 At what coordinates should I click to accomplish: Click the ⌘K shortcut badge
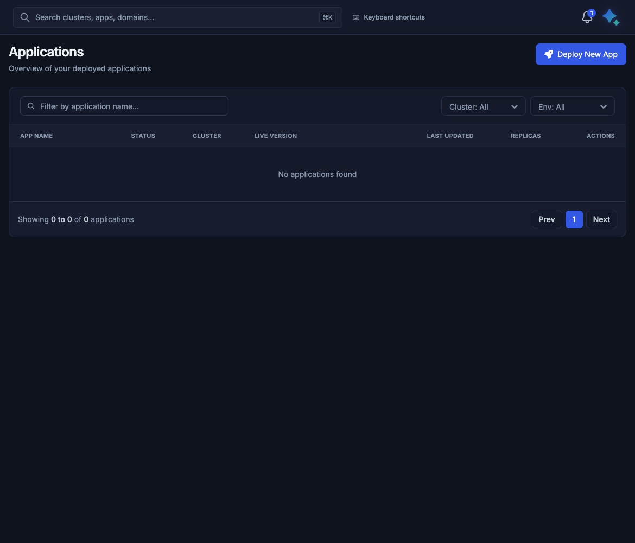327,17
